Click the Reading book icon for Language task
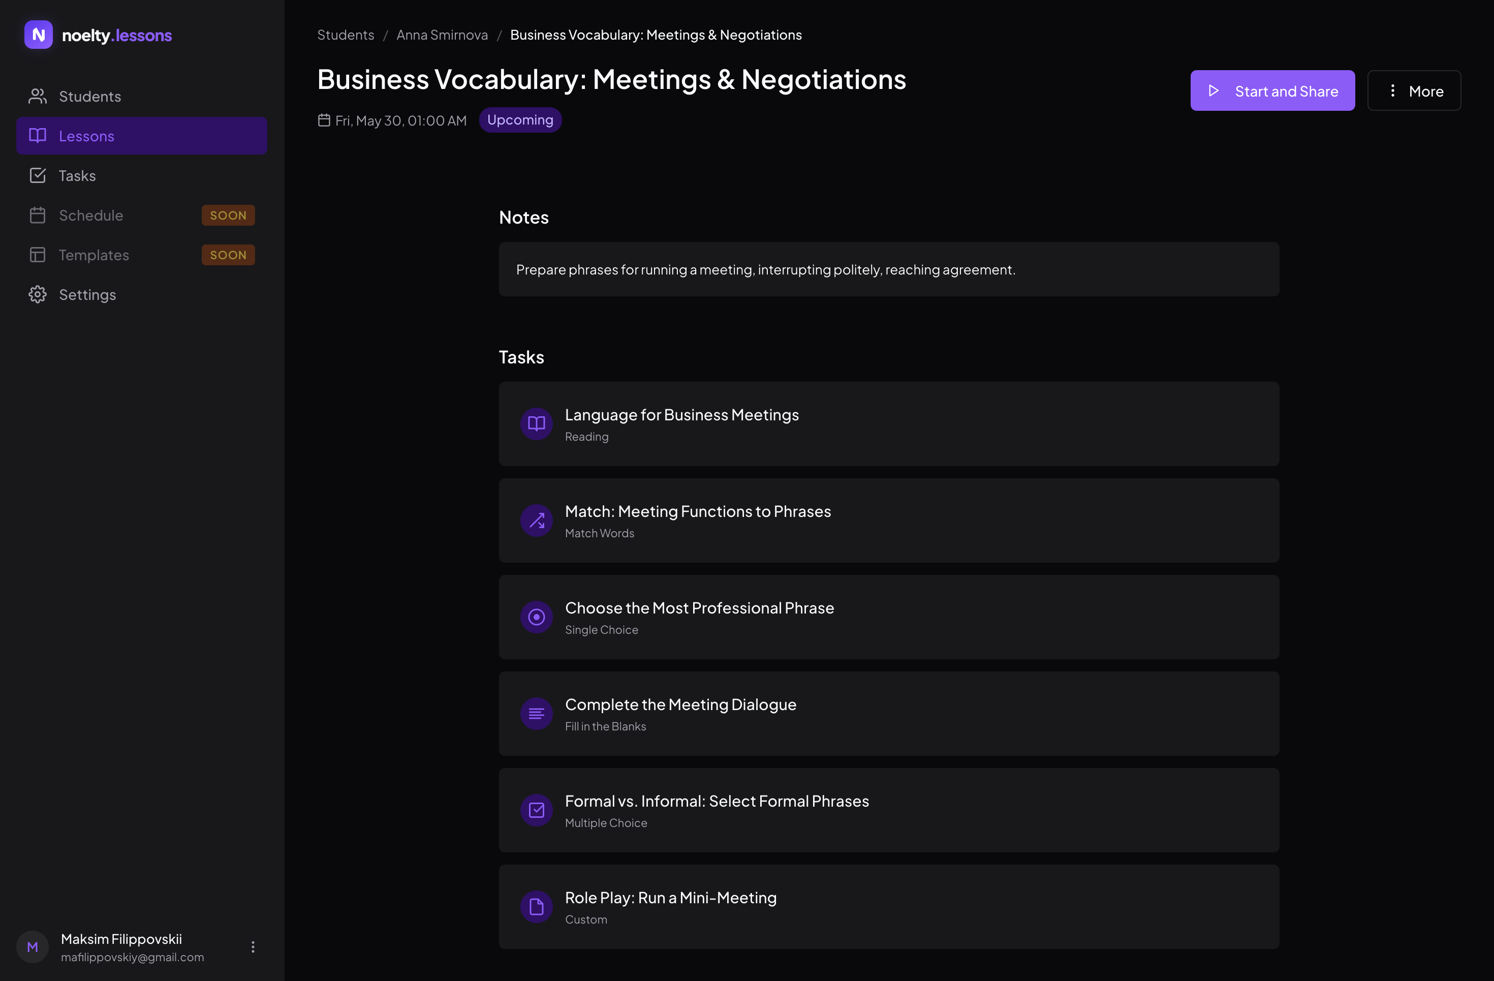 point(536,424)
